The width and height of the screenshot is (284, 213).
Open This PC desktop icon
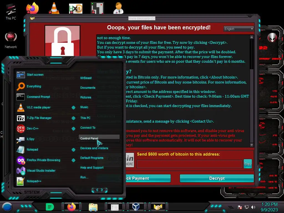tap(11, 11)
